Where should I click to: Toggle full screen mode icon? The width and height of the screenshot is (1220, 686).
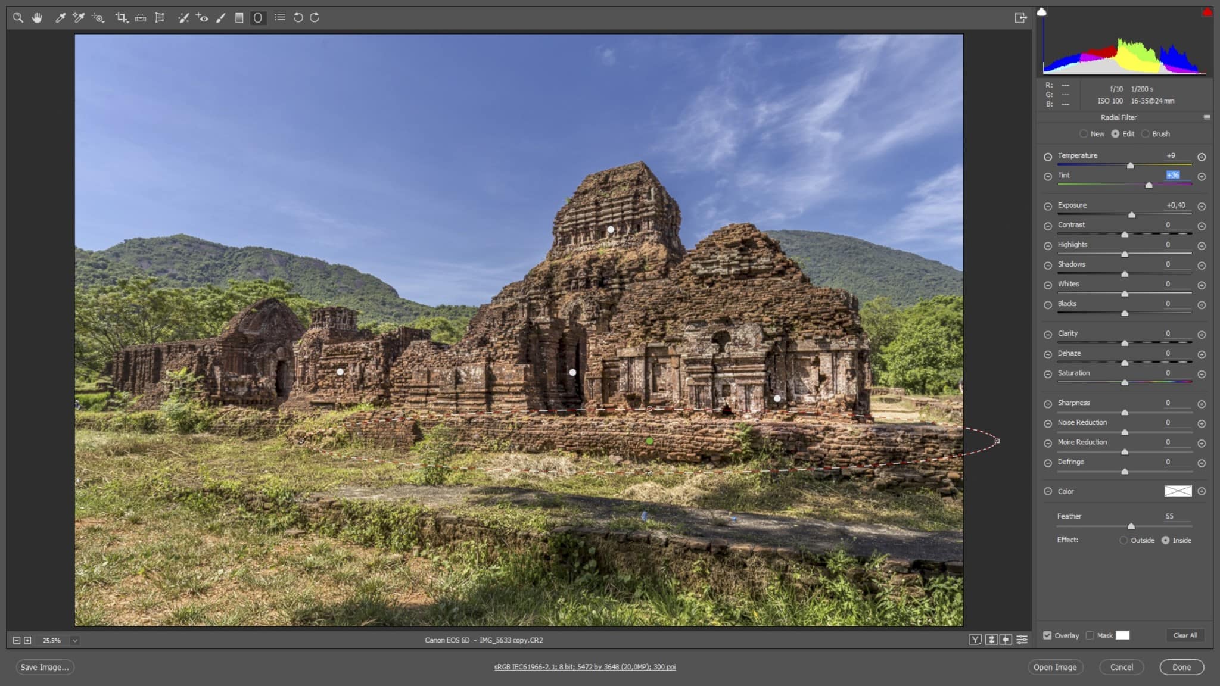click(1021, 18)
